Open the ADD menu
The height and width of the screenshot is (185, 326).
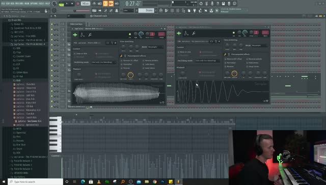coord(13,4)
